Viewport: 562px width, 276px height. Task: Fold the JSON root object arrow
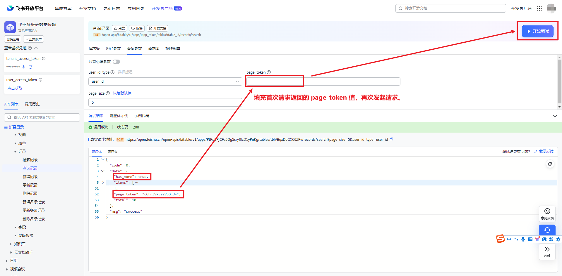tap(103, 159)
